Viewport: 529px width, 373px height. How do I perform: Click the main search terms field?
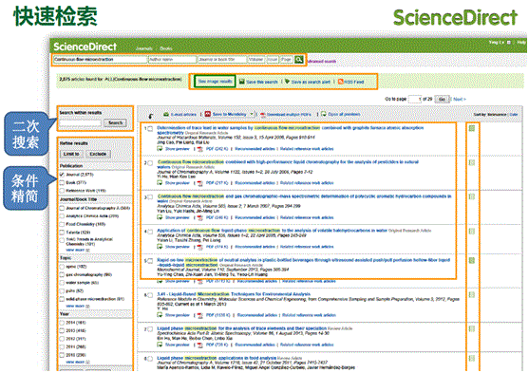coord(101,60)
